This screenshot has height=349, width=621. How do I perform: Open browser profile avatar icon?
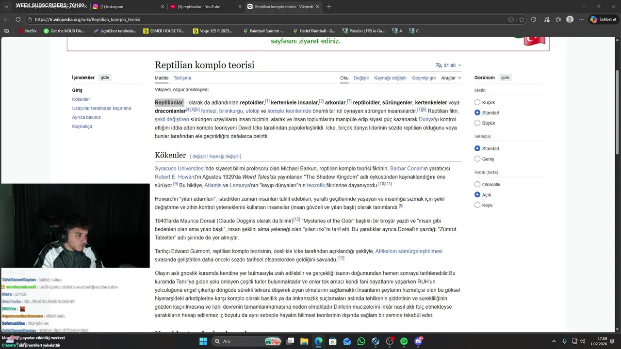(x=570, y=19)
